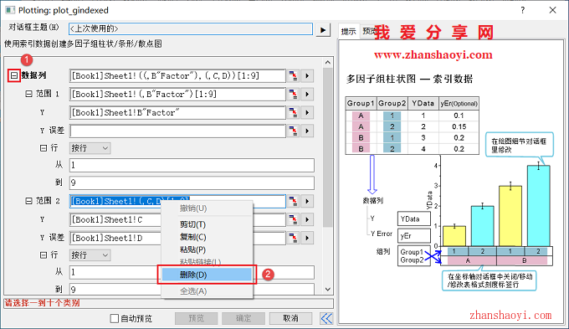569x329 pixels.
Task: Click the highlighted 范围 2 range field
Action: point(177,201)
